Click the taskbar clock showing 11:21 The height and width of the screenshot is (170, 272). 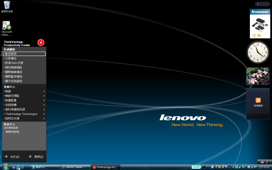pyautogui.click(x=263, y=167)
